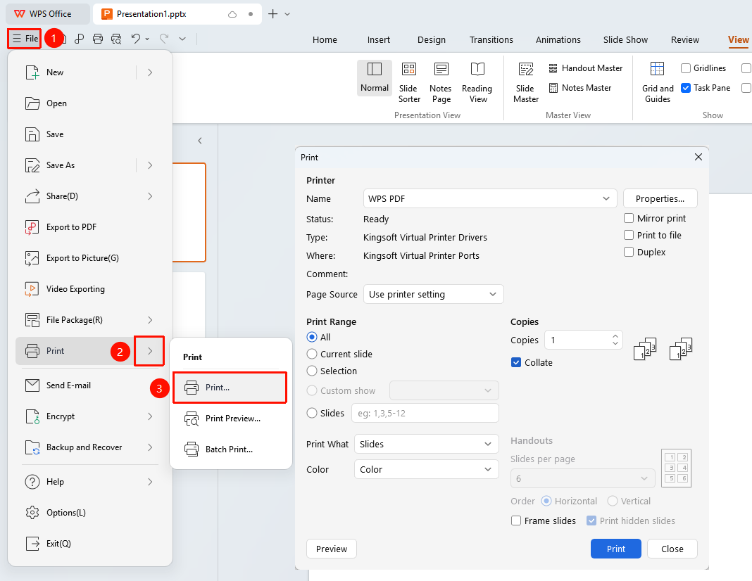Screen dimensions: 752x581
Task: Click the export-to-PDF icon in quick toolbar
Action: click(80, 39)
